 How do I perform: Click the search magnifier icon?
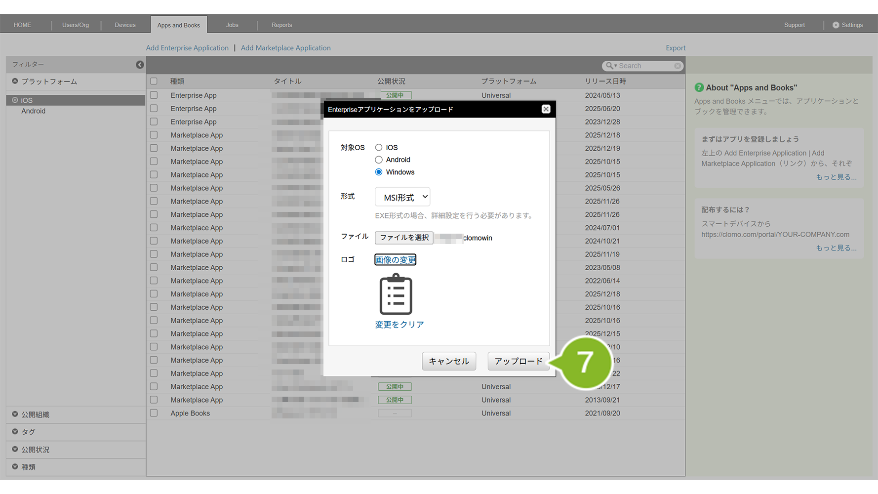[610, 66]
